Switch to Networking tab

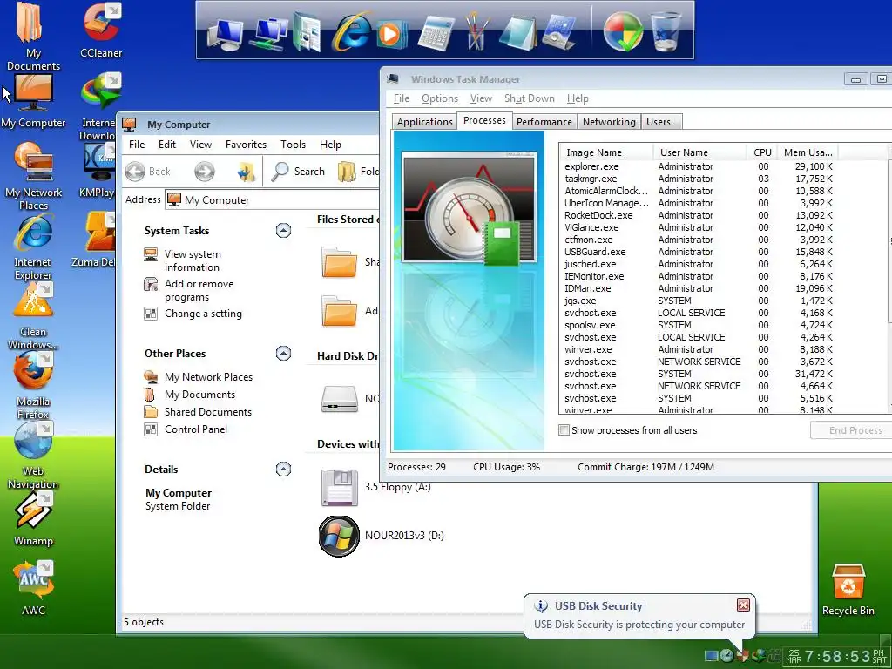609,122
